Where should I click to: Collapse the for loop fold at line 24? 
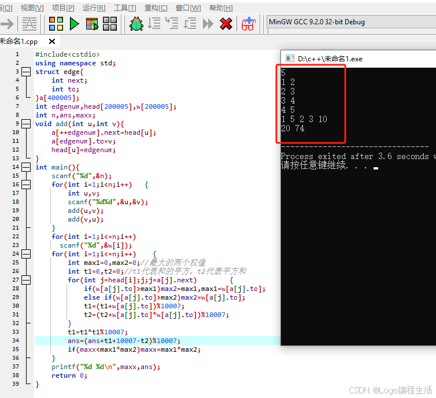click(x=26, y=253)
